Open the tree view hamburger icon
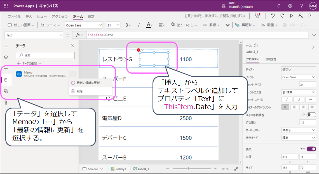 pos(6,46)
